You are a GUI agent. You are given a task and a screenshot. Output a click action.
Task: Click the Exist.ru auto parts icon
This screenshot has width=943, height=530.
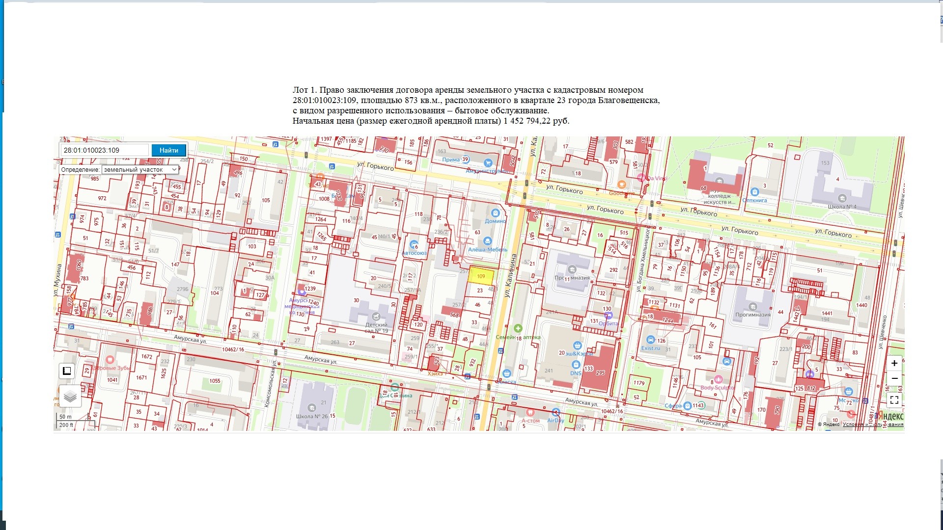click(650, 340)
